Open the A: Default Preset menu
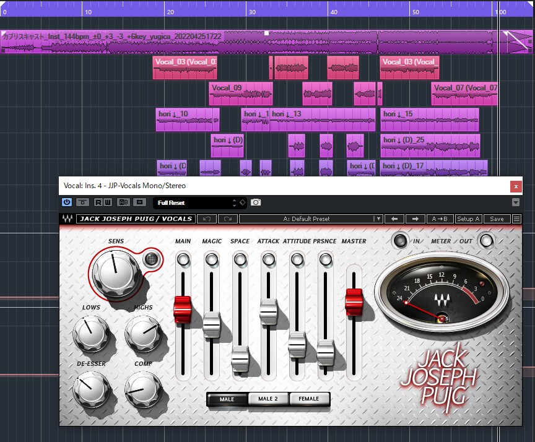The height and width of the screenshot is (442, 535). click(306, 219)
